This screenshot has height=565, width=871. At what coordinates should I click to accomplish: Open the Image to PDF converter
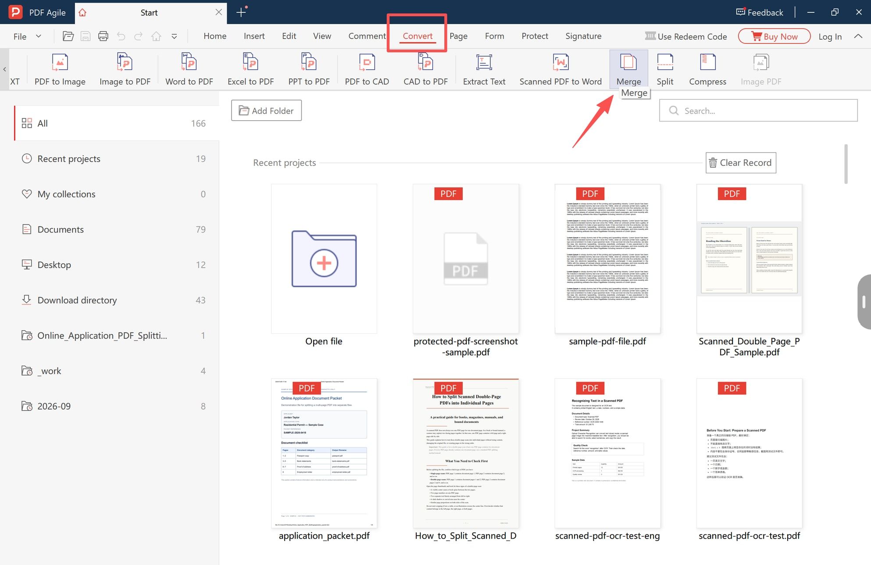[x=125, y=69]
